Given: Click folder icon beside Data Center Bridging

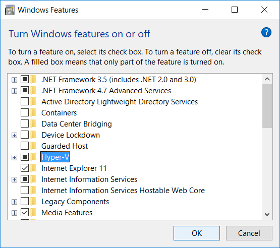Looking at the screenshot, I should (33, 124).
